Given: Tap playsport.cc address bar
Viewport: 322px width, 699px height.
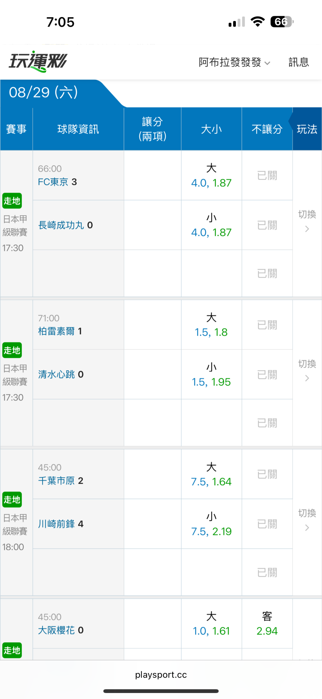Looking at the screenshot, I should click(x=161, y=675).
